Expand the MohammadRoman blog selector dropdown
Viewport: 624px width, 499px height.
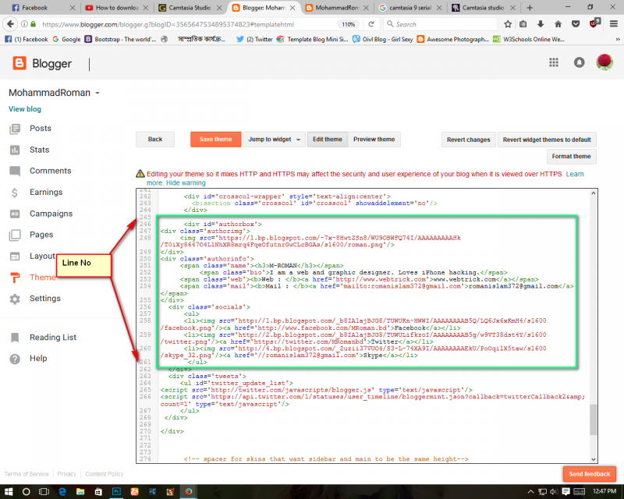97,94
